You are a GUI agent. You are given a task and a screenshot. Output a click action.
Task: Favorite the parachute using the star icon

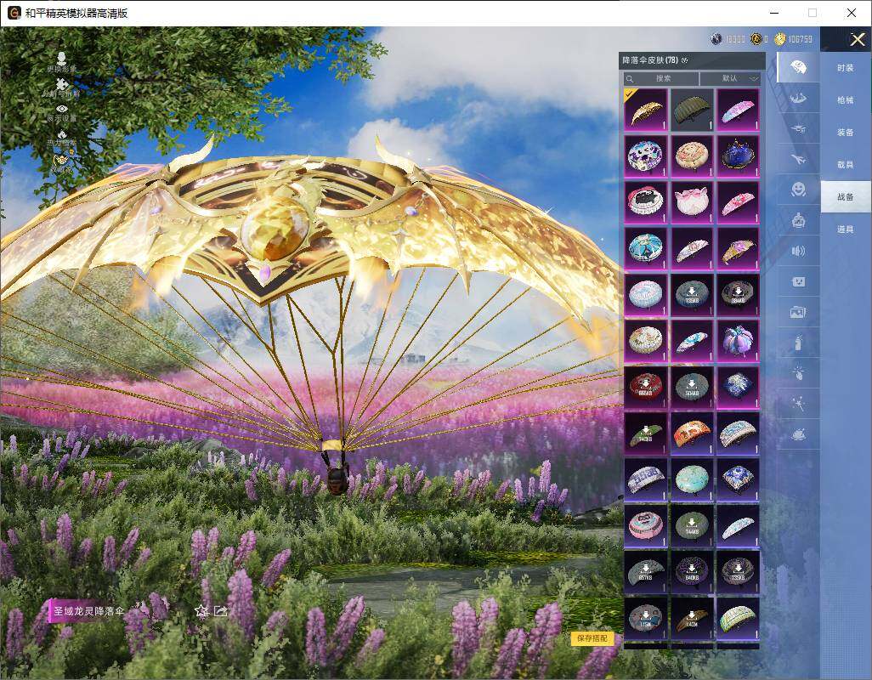pos(201,610)
